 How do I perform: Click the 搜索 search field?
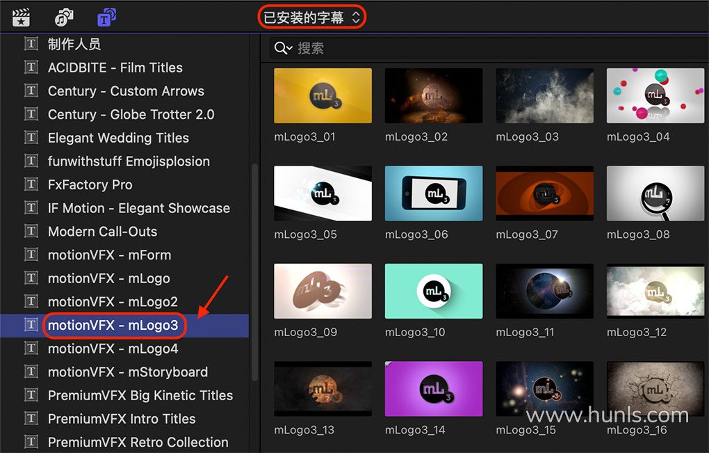pyautogui.click(x=489, y=48)
